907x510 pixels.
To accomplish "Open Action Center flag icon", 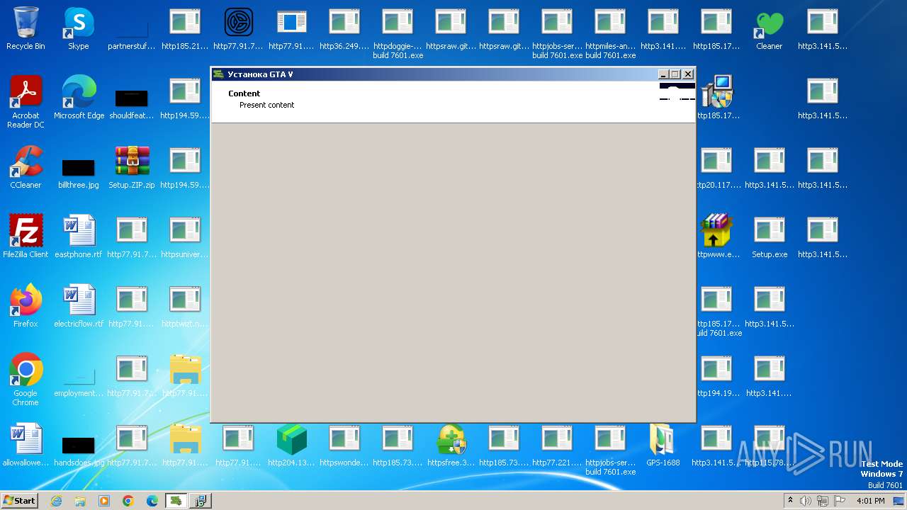I will coord(840,501).
